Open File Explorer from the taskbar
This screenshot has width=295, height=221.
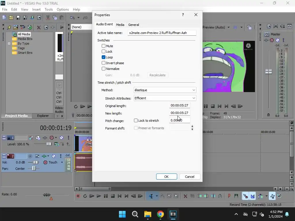pyautogui.click(x=148, y=214)
